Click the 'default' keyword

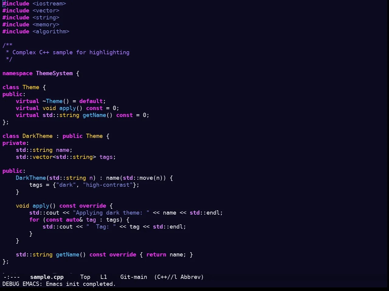[x=91, y=101]
